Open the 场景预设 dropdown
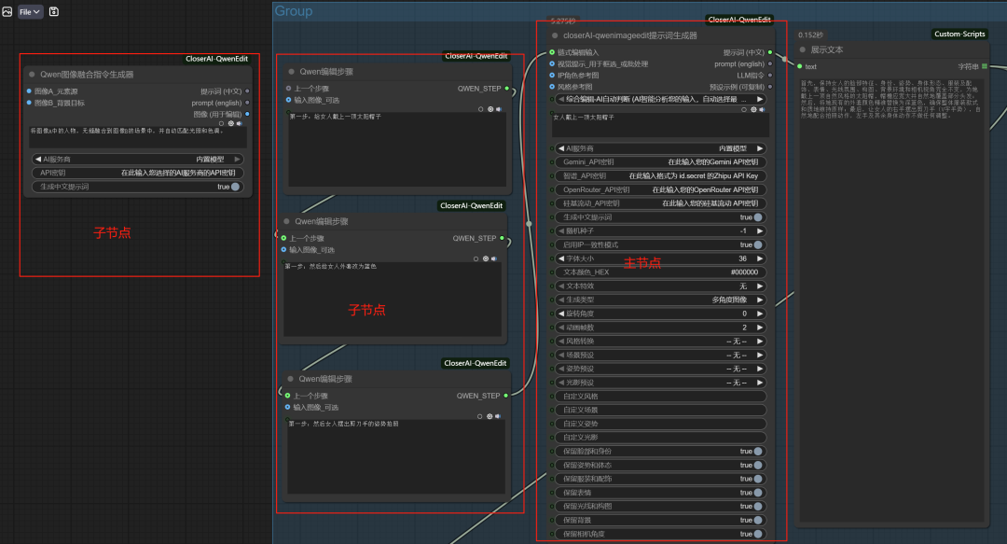 click(660, 355)
